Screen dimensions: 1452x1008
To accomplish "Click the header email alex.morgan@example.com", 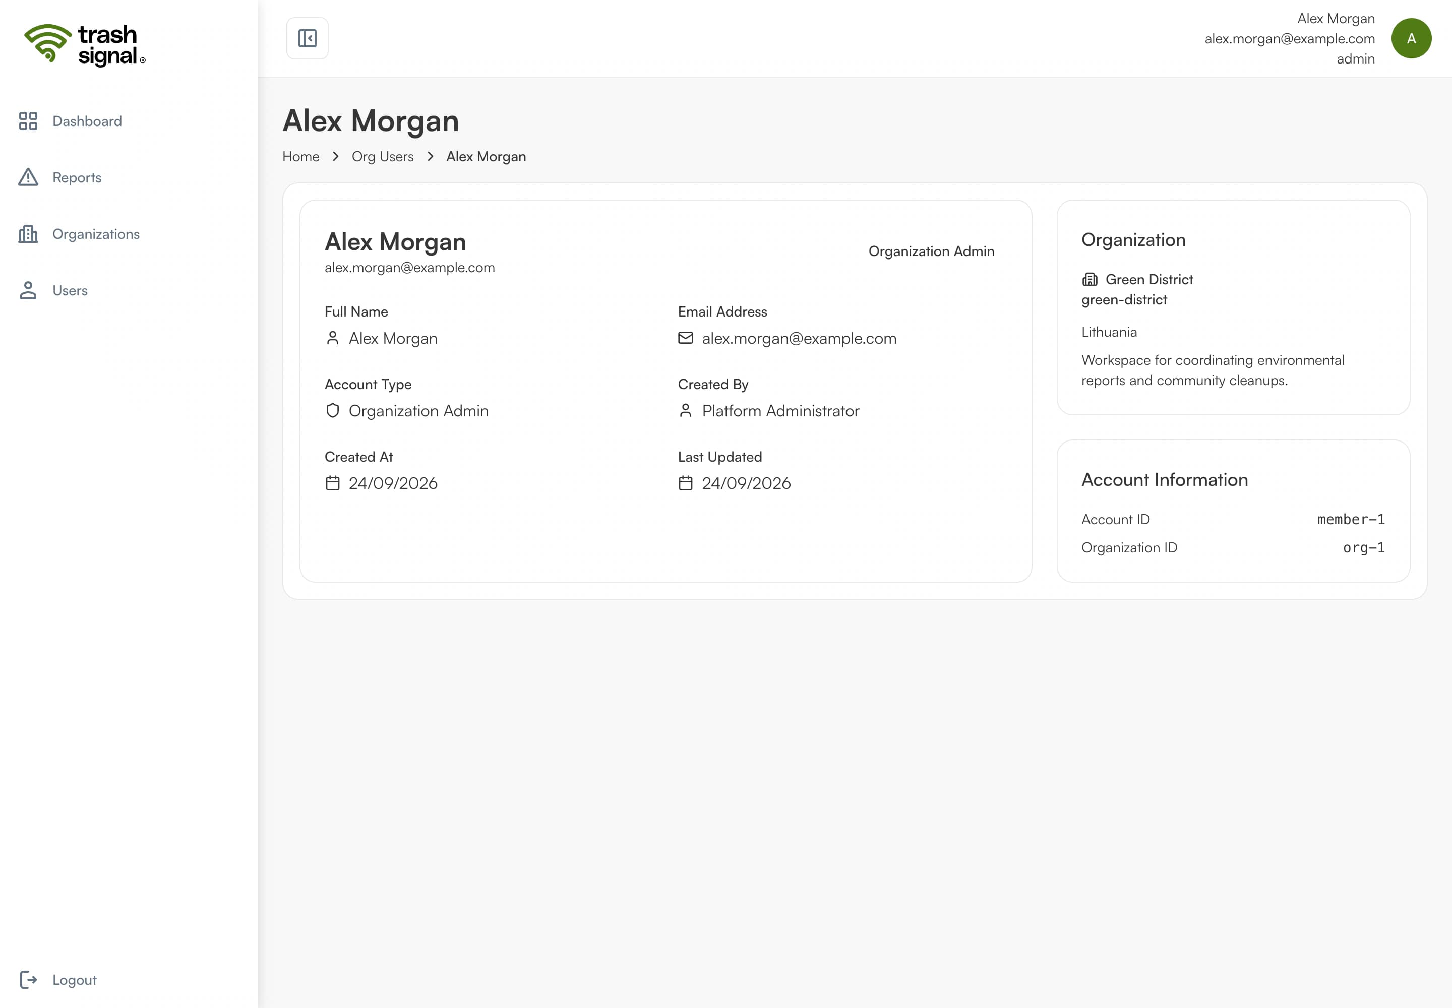I will coord(1290,38).
